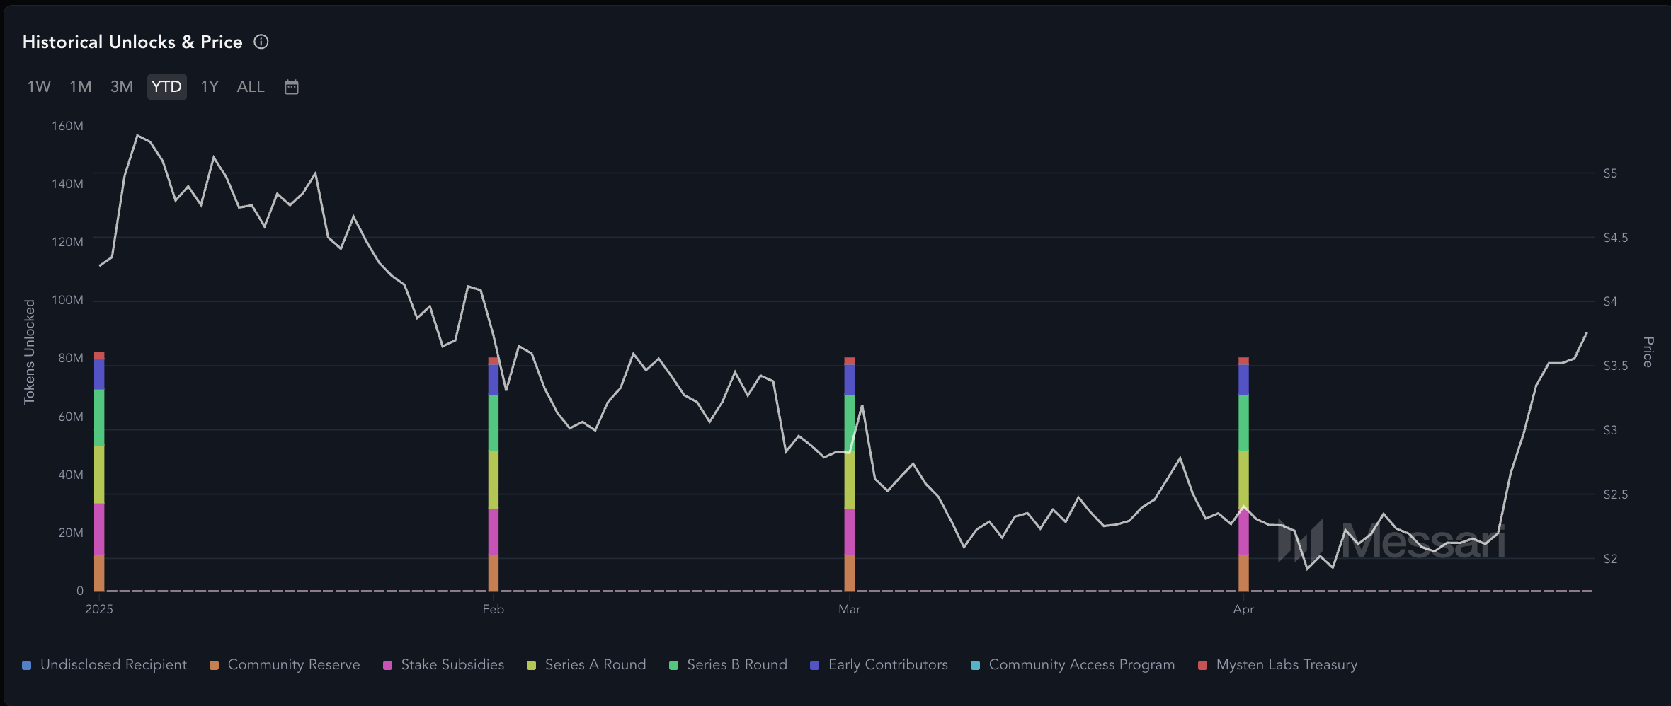Open the calendar date range picker
Image resolution: width=1671 pixels, height=706 pixels.
(x=292, y=87)
